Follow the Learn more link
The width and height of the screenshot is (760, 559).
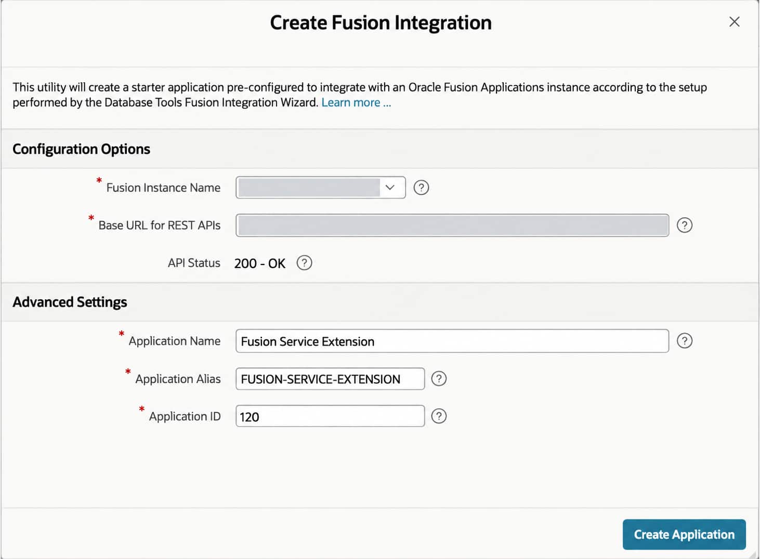356,102
